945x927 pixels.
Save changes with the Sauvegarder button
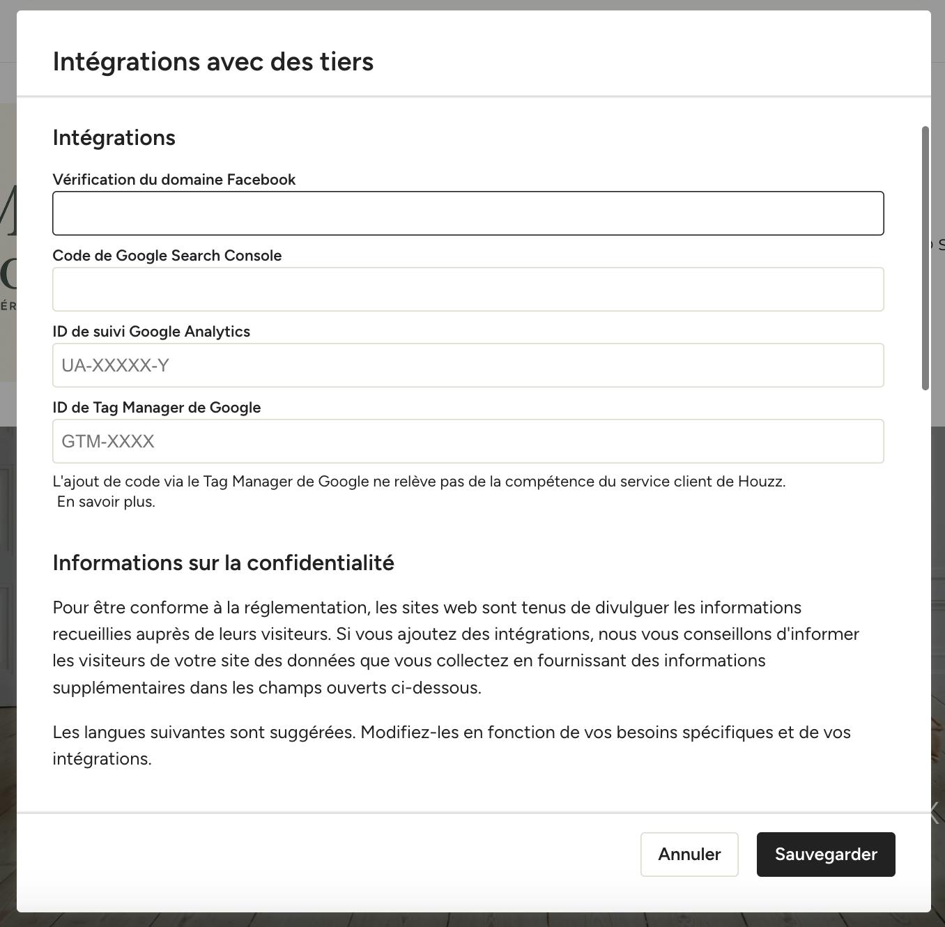[826, 855]
